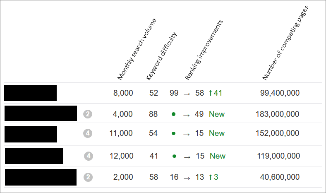
Task: Click green dot in the 119,000,000 row
Action: 175,156
